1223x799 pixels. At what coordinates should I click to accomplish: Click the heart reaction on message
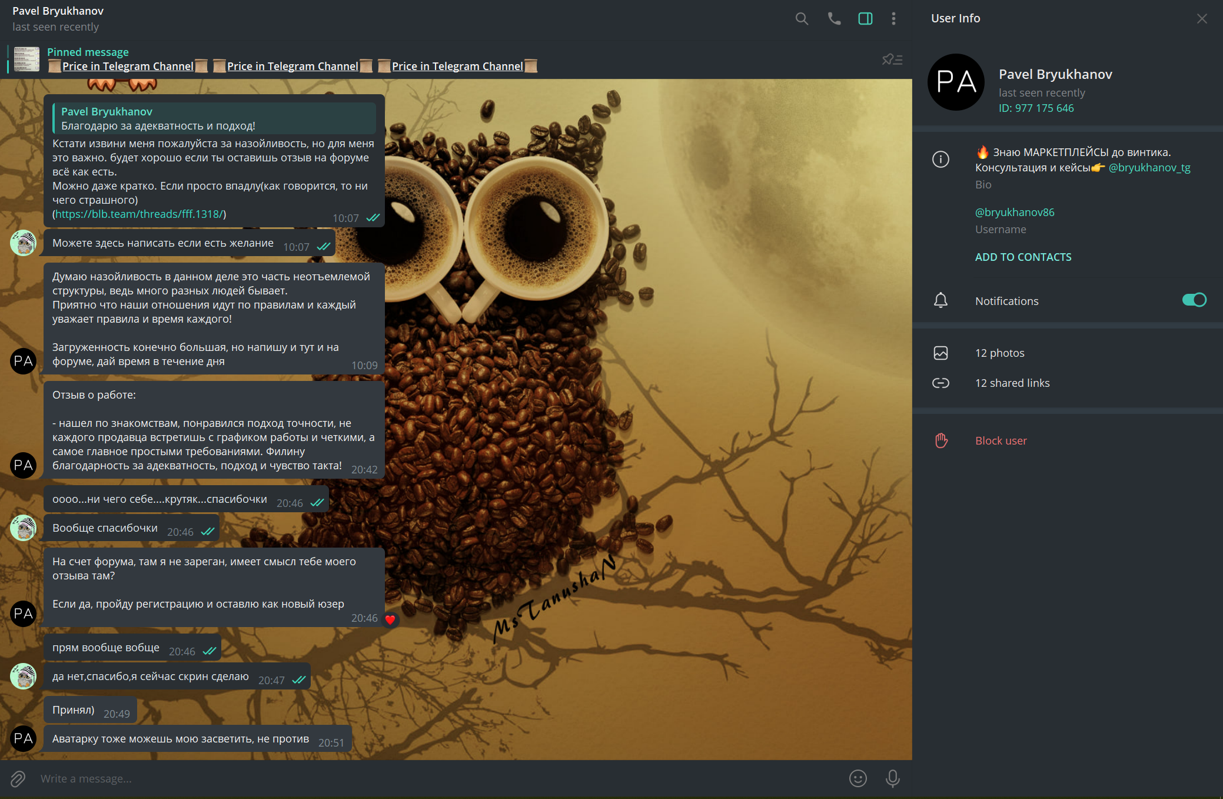[390, 619]
